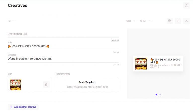The image size is (193, 111).
Task: Select the first preview pagination dot
Action: click(x=156, y=95)
